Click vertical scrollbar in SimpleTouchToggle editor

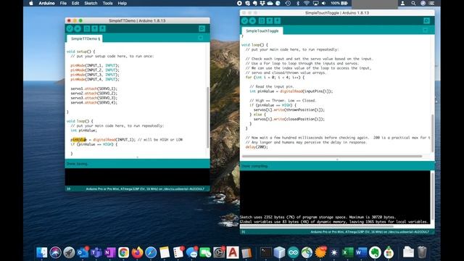click(x=432, y=133)
